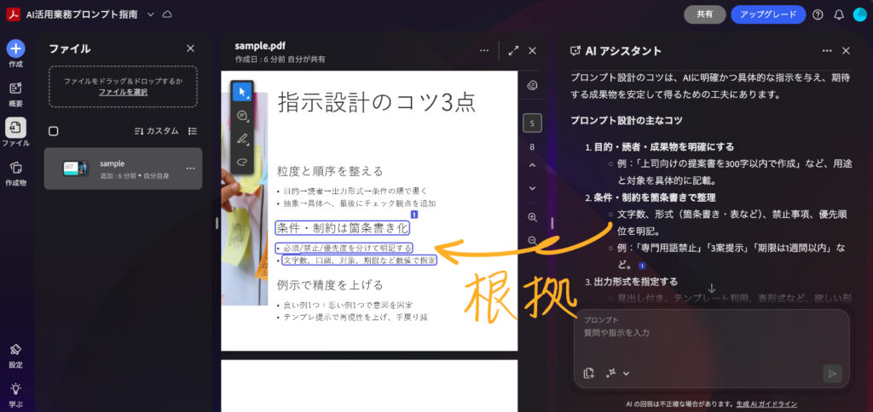Close the AI アシスタント panel
The height and width of the screenshot is (412, 873).
click(x=846, y=50)
